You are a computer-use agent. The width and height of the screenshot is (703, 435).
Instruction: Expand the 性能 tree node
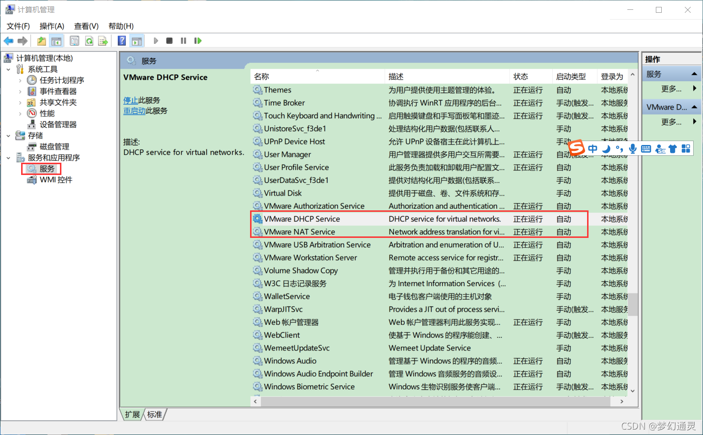click(x=20, y=114)
